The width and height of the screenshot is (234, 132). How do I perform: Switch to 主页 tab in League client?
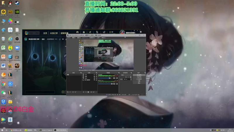[x=45, y=33]
